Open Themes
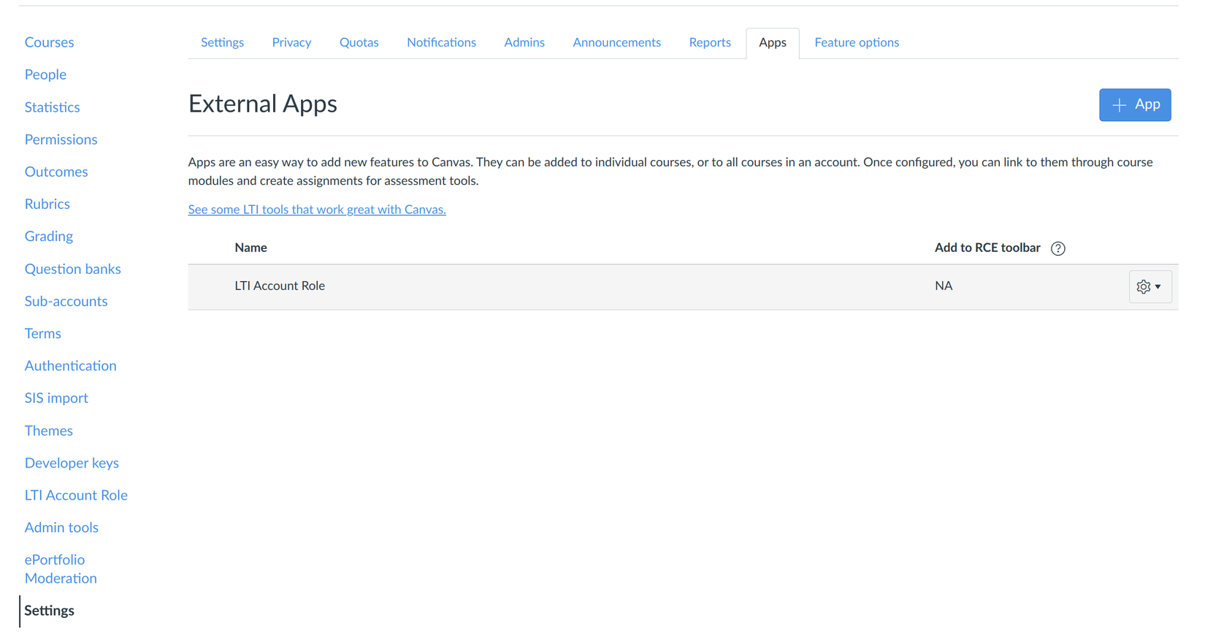 (48, 430)
